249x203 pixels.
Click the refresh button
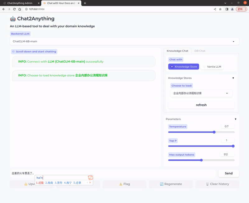tap(201, 105)
